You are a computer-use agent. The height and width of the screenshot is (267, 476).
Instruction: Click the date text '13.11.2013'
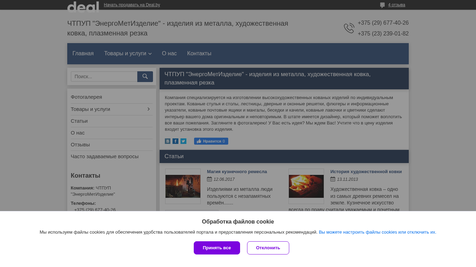pyautogui.click(x=347, y=179)
